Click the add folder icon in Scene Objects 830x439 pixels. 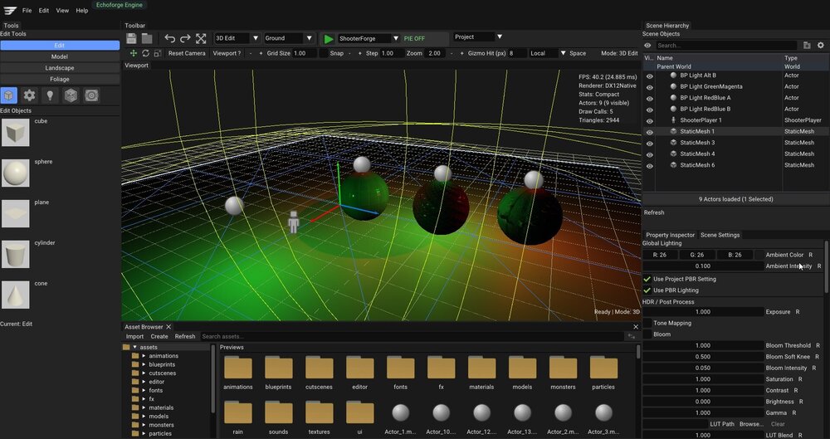pos(807,46)
